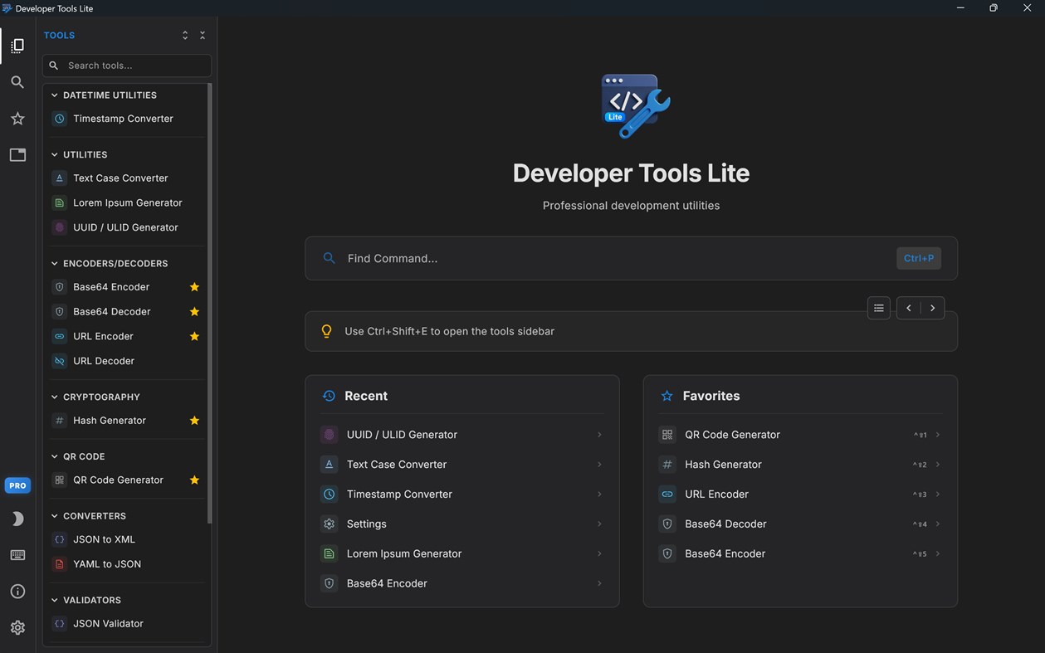
Task: Show previous tip arrow
Action: [909, 308]
